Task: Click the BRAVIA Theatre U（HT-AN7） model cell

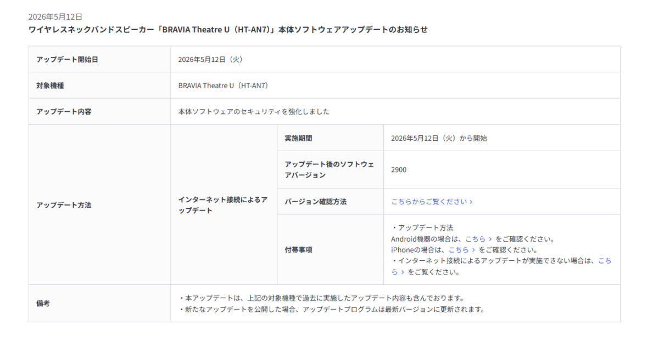Action: (395, 85)
